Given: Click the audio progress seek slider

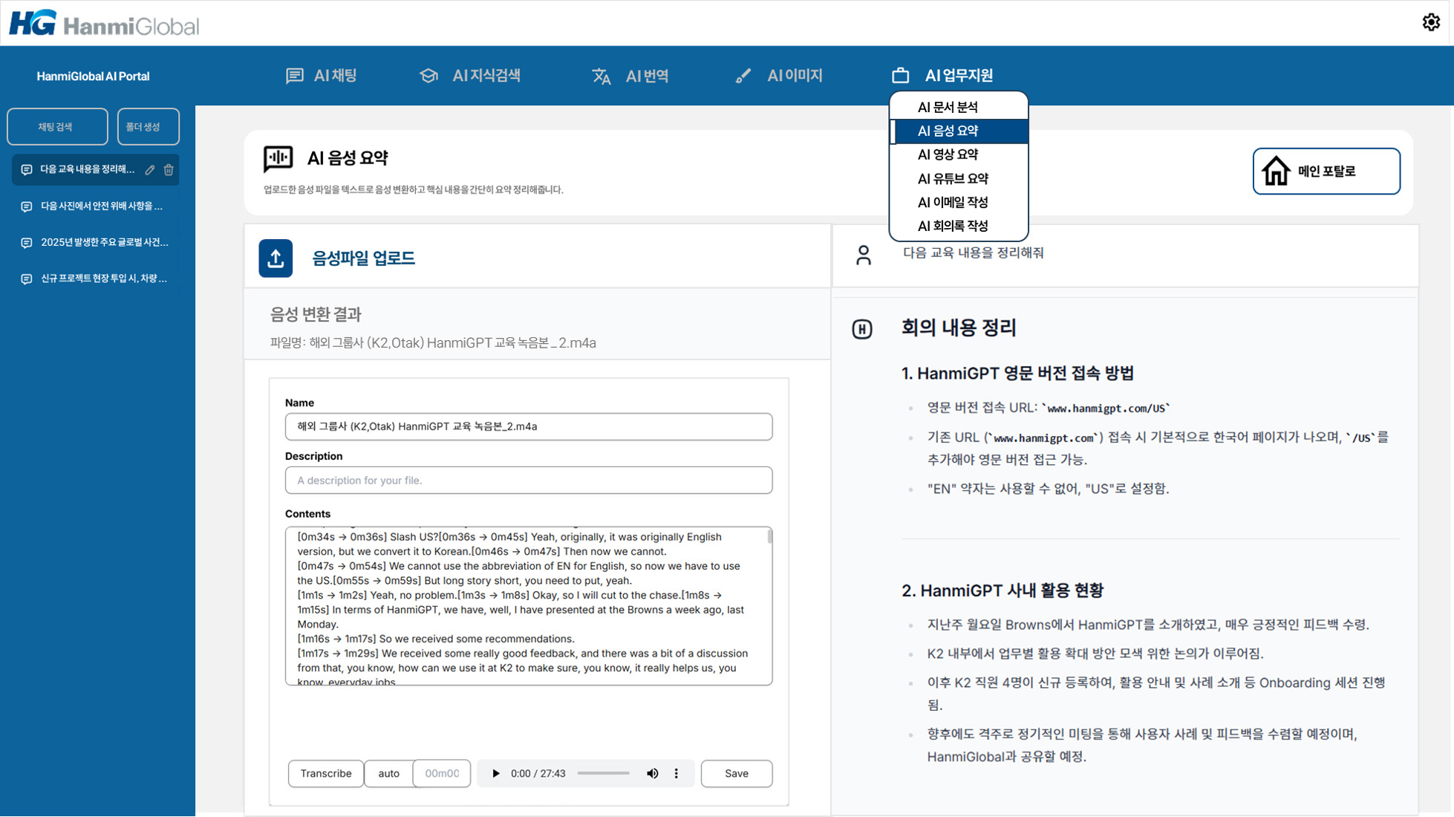Looking at the screenshot, I should [603, 773].
